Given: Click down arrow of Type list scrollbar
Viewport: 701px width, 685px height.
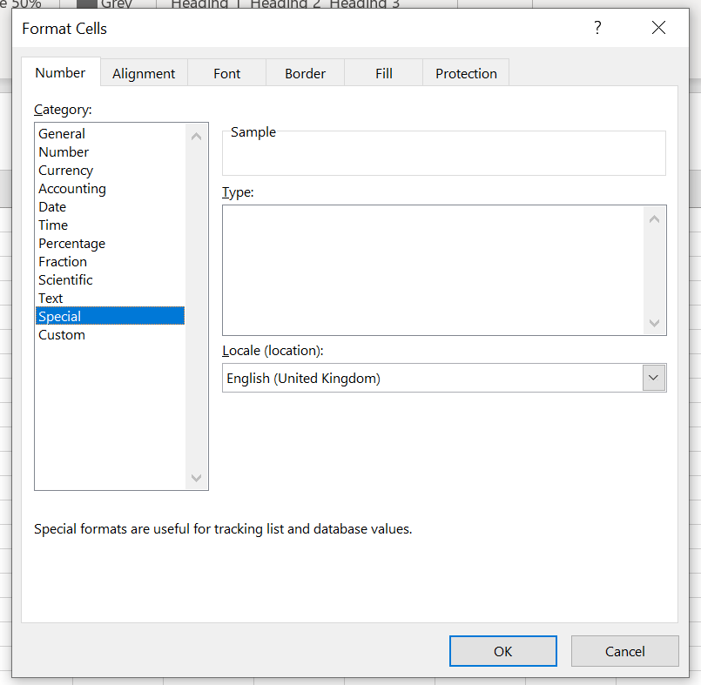Looking at the screenshot, I should 655,324.
